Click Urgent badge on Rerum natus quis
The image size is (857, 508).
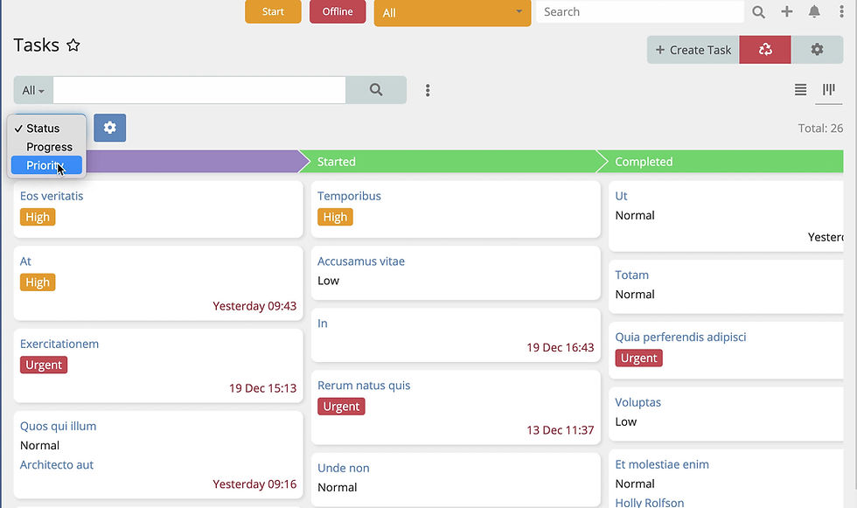coord(341,407)
